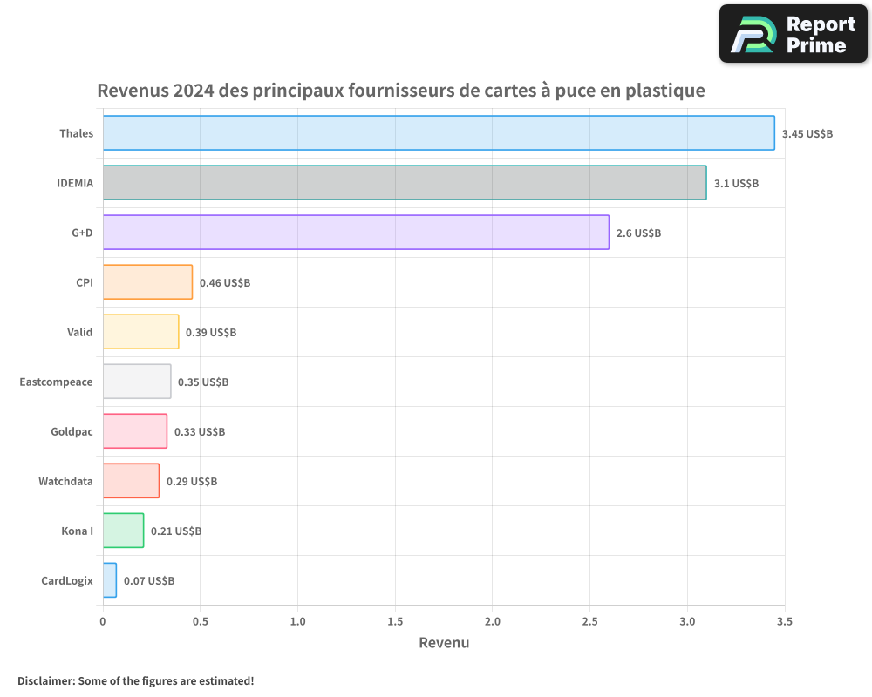Viewport: 872px width, 697px height.
Task: Click the pink Goldpac bar
Action: (x=135, y=431)
